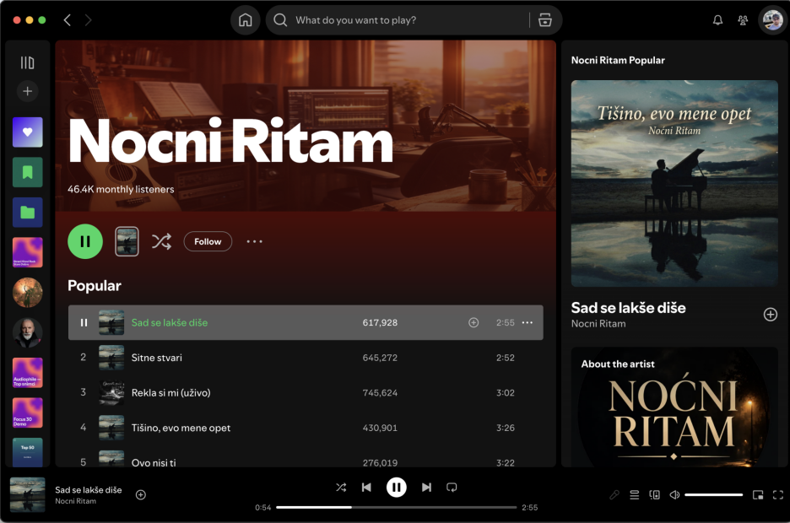
Task: Select the track 'Rekla si mi (uživo)'
Action: pyautogui.click(x=306, y=392)
